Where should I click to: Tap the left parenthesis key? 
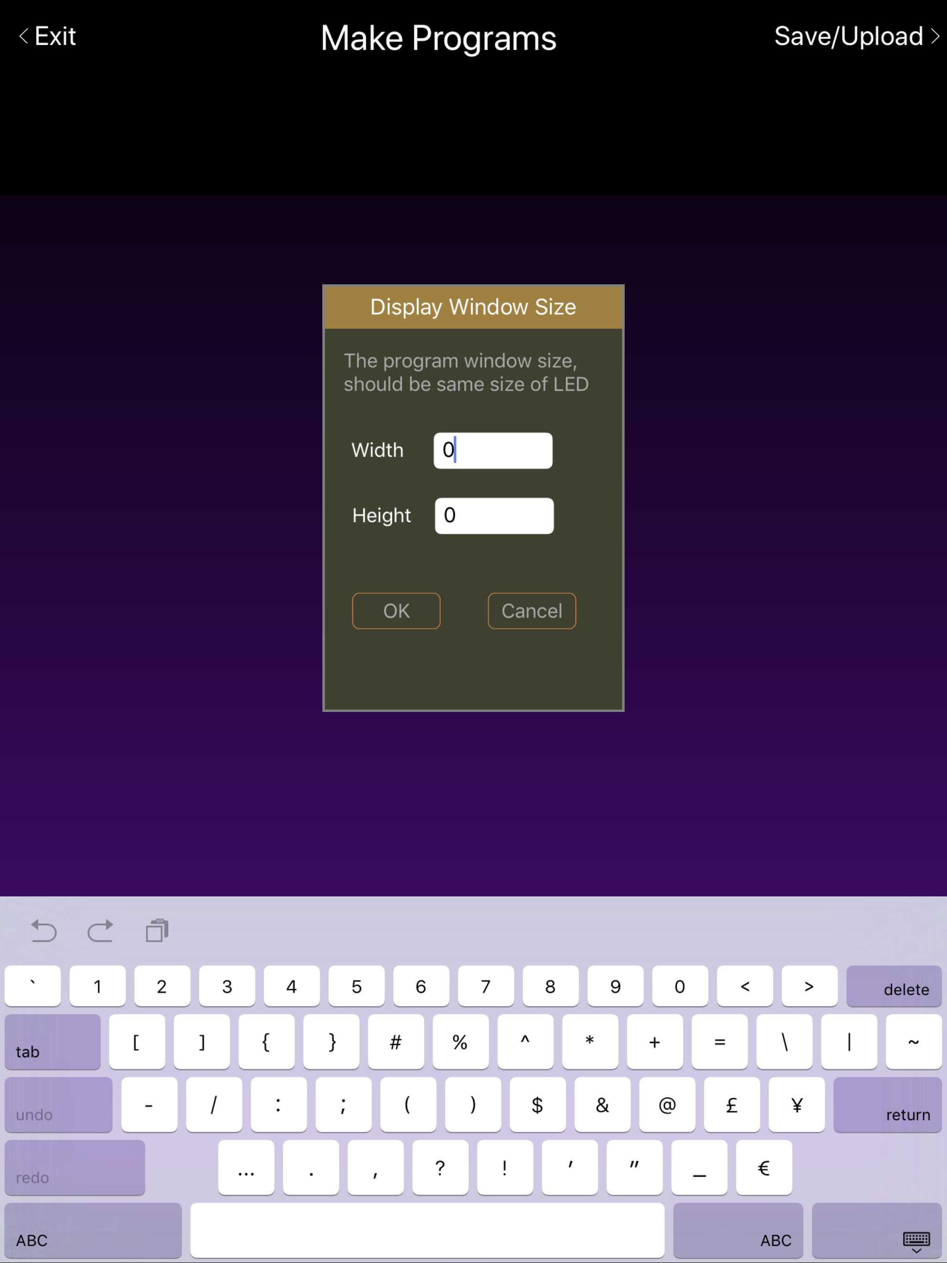[x=408, y=1105]
